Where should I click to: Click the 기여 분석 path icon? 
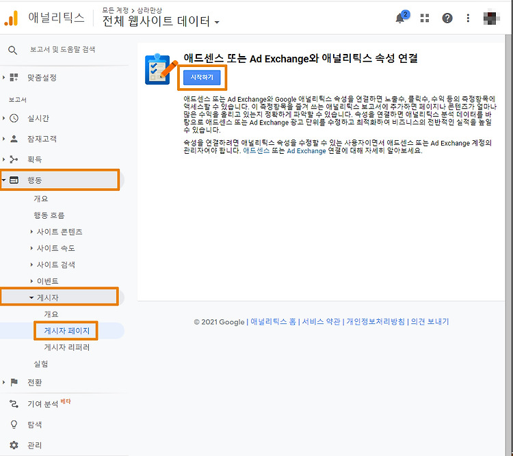(x=14, y=403)
